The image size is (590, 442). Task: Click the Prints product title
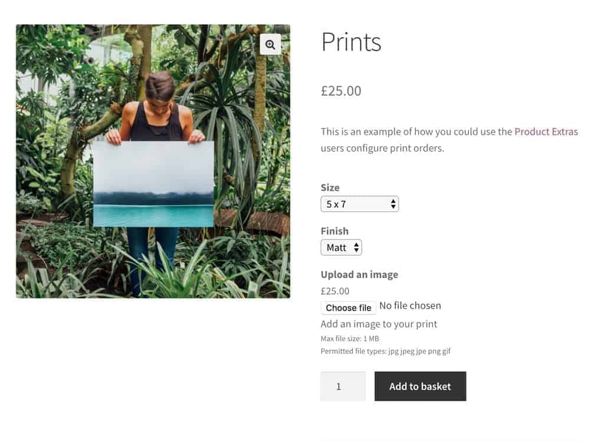[x=351, y=42]
